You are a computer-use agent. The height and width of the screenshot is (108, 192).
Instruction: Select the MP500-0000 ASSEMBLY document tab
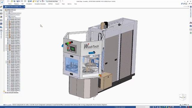pos(14,7)
